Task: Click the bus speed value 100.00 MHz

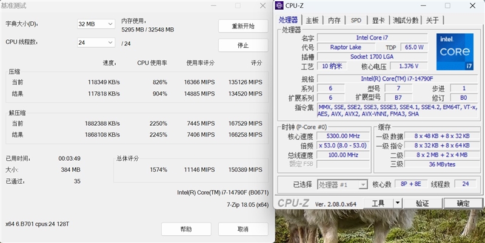Action: tap(343, 155)
